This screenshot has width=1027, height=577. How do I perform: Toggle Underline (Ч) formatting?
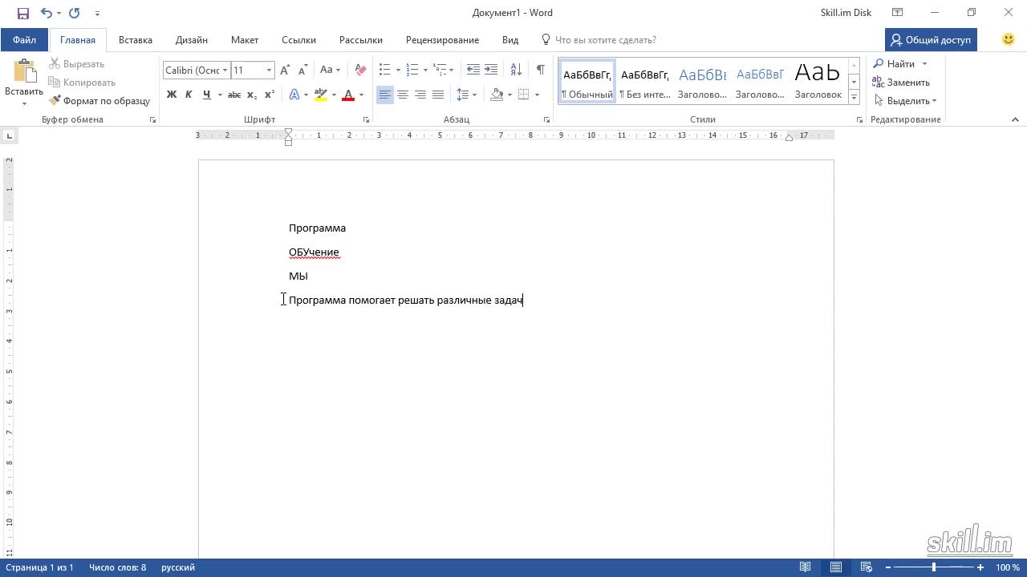pos(207,95)
